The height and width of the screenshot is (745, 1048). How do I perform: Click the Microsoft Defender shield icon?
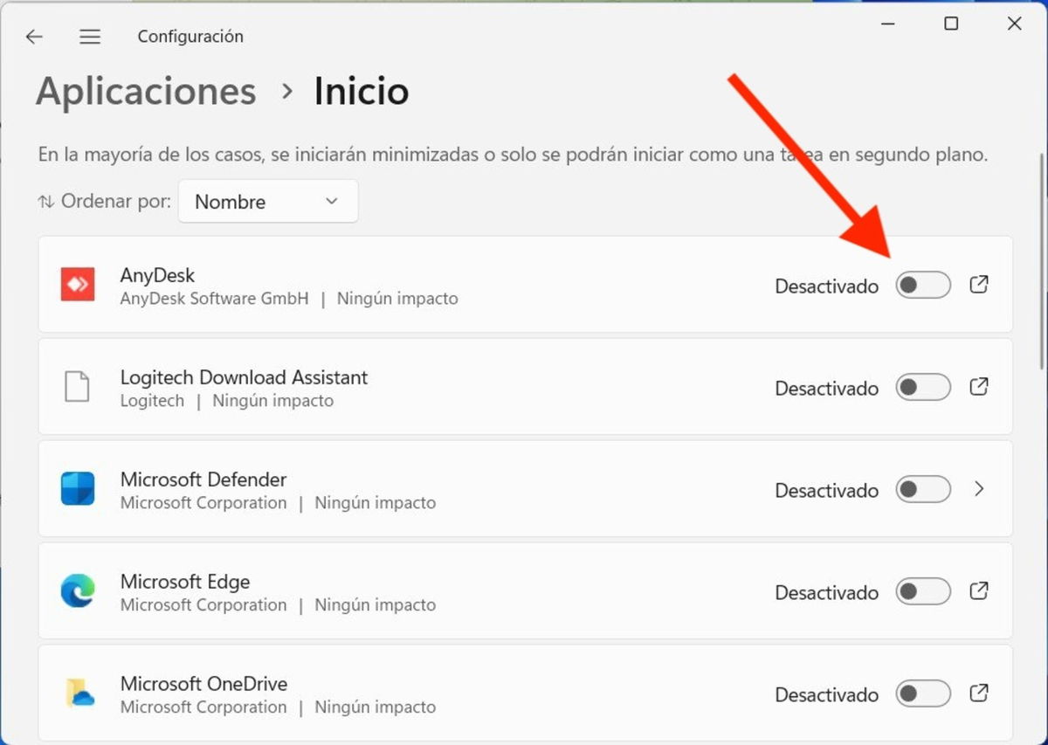78,489
